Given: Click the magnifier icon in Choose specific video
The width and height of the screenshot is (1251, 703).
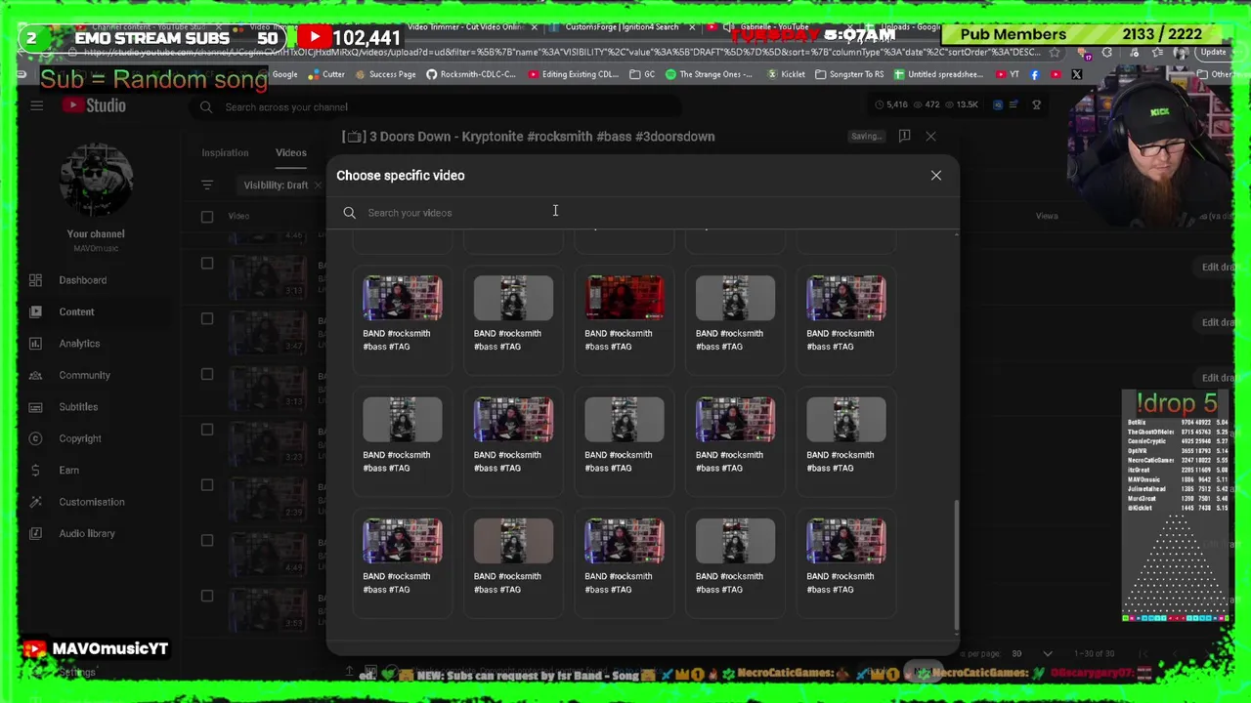Looking at the screenshot, I should pyautogui.click(x=349, y=213).
